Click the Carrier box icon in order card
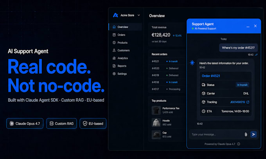Image resolution: width=266 pixels, height=159 pixels. tap(203, 94)
